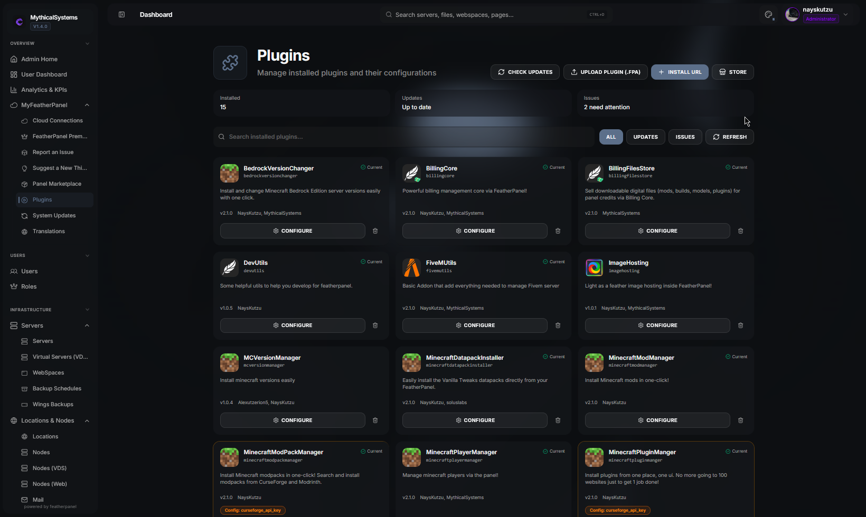Open the theme palette icon in header
The height and width of the screenshot is (517, 866).
[769, 15]
